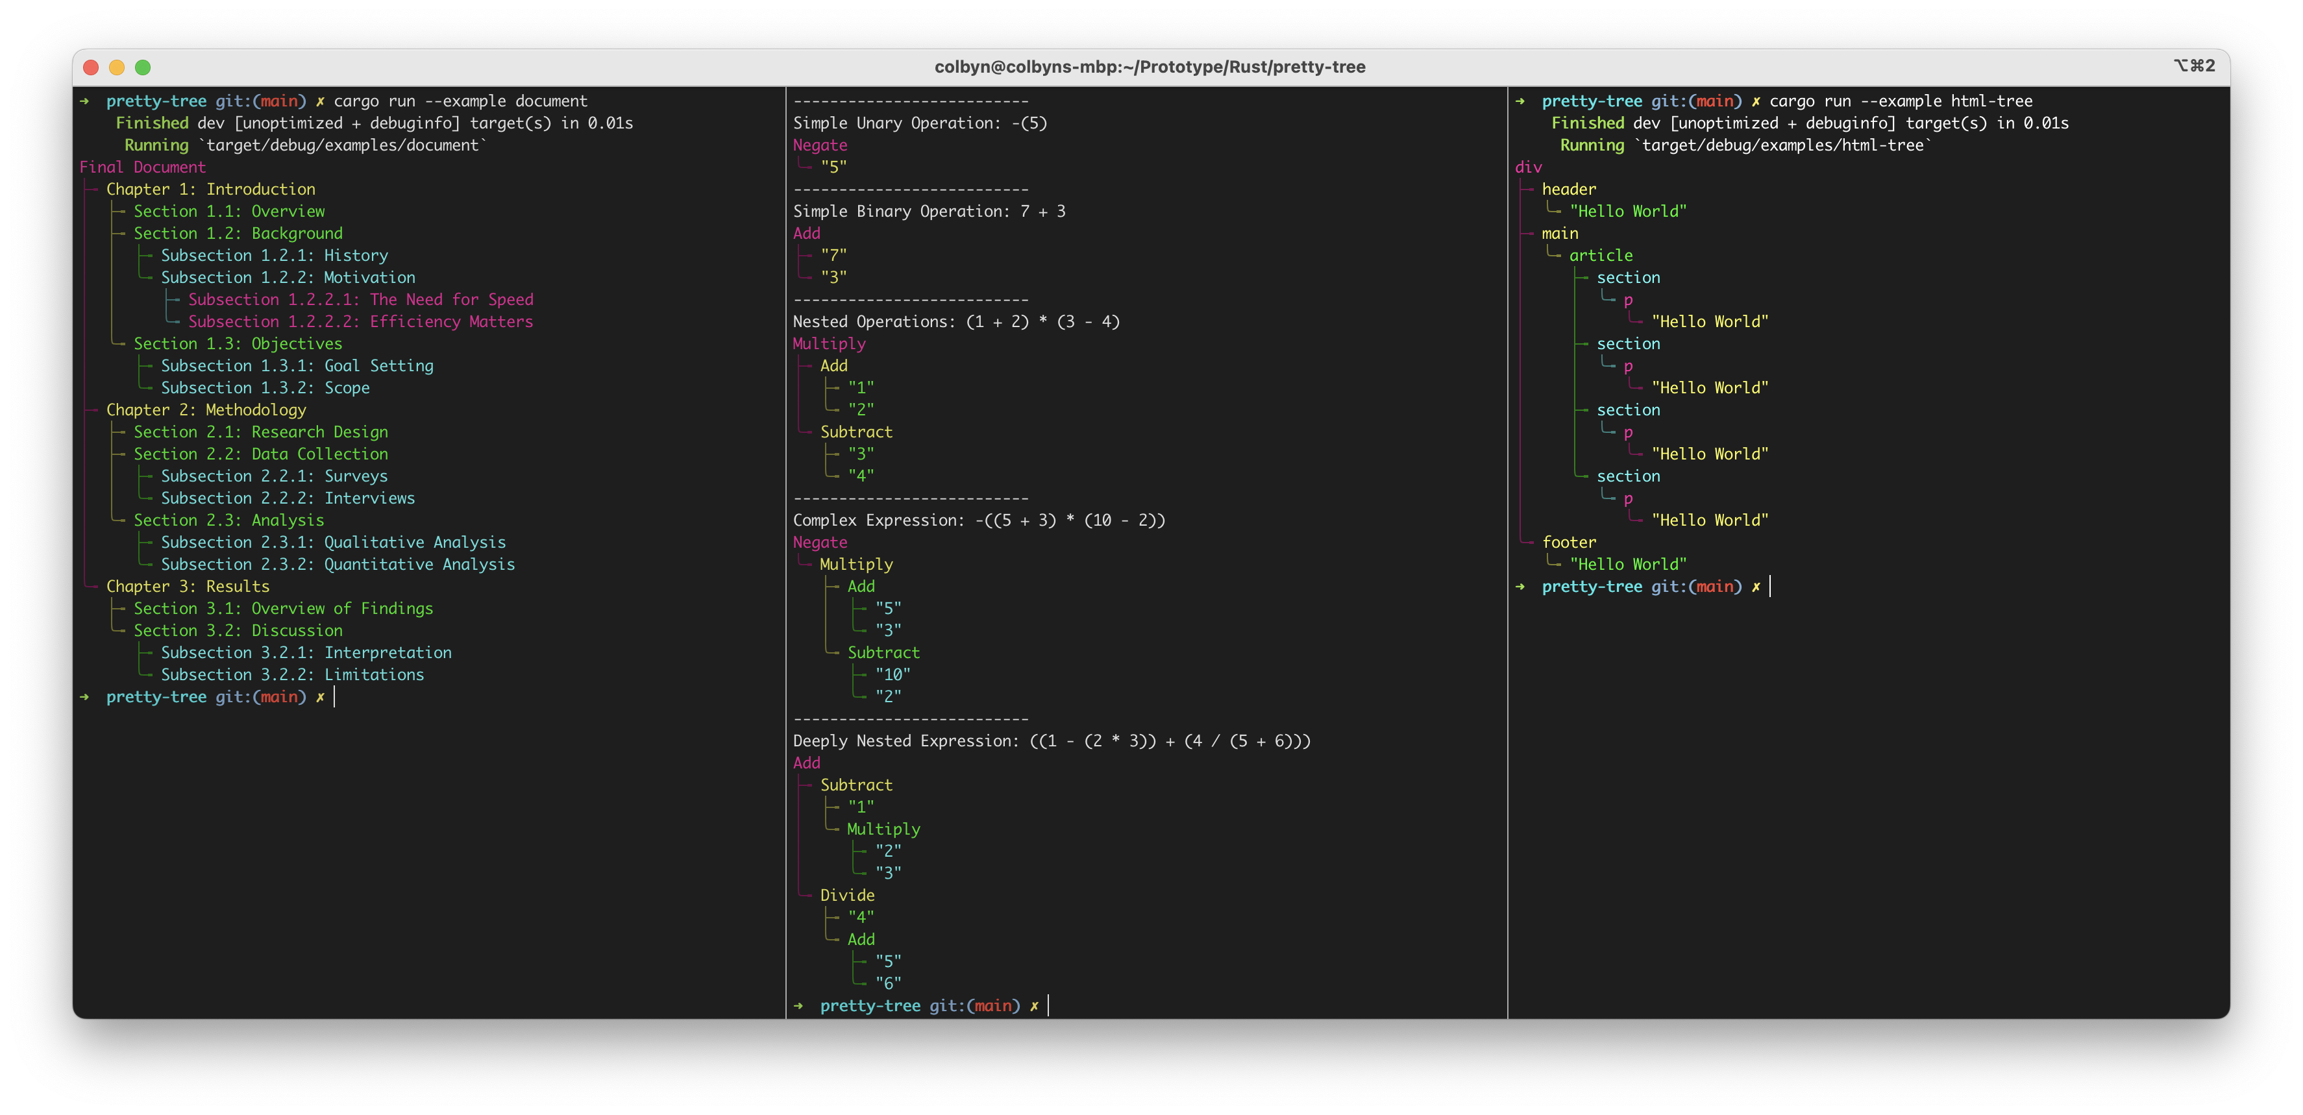Image resolution: width=2303 pixels, height=1115 pixels.
Task: Click the "Divide" node in expression tree
Action: (x=846, y=895)
